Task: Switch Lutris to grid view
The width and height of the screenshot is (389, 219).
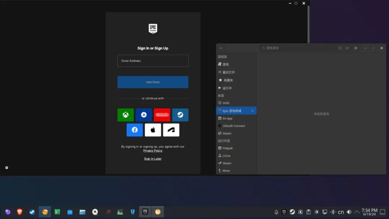Action: click(x=340, y=48)
